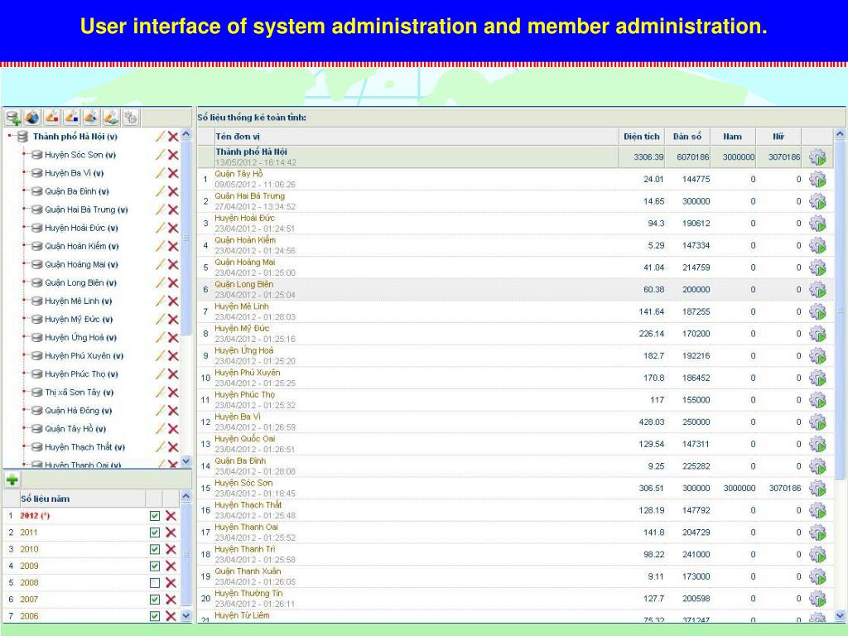The height and width of the screenshot is (636, 848).
Task: Click the gear icon on Huyện Thường Tín row
Action: 817,599
